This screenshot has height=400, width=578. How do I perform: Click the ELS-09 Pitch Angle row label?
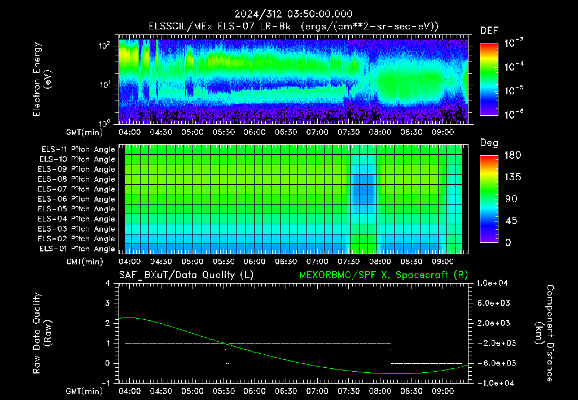(x=76, y=169)
